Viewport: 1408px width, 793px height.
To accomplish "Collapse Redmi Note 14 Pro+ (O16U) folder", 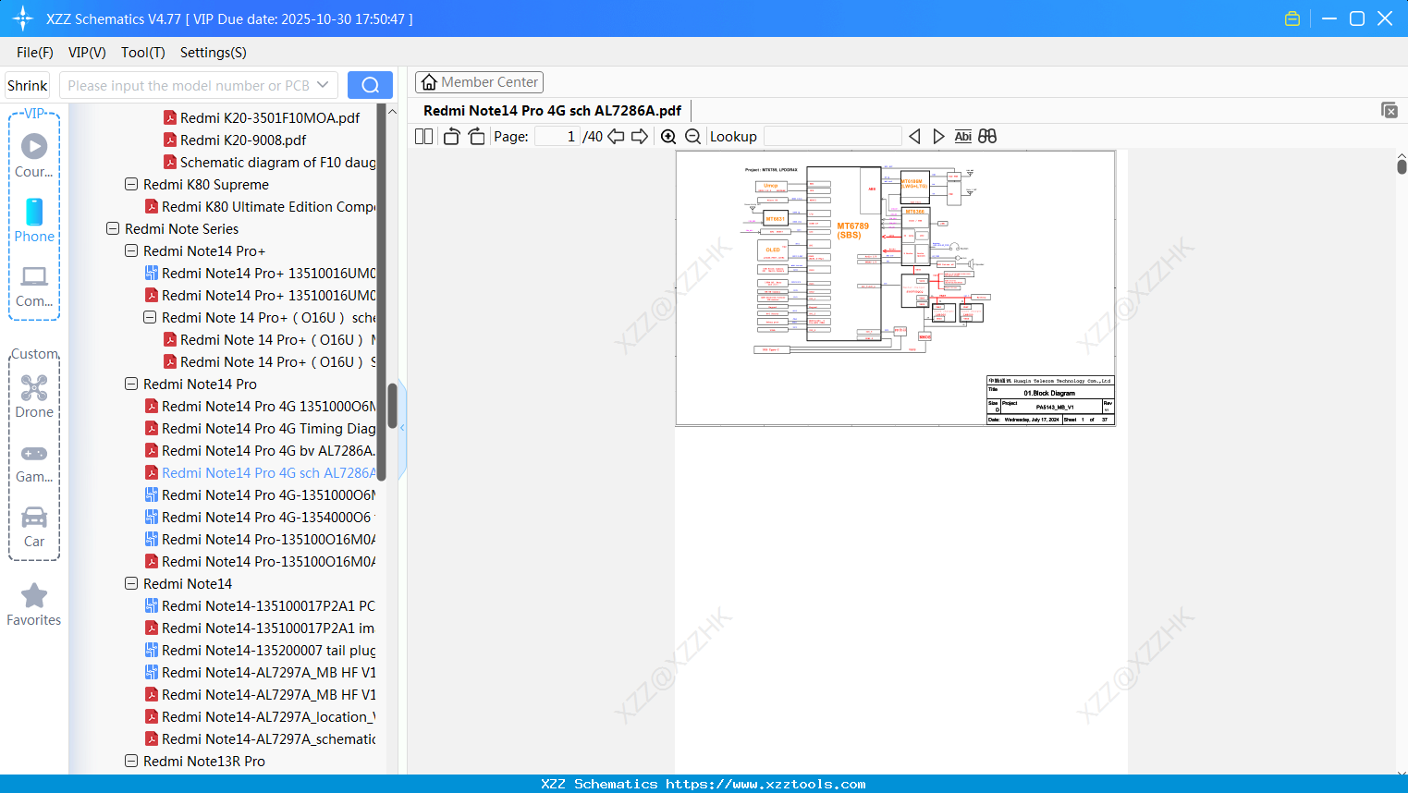I will coord(150,317).
